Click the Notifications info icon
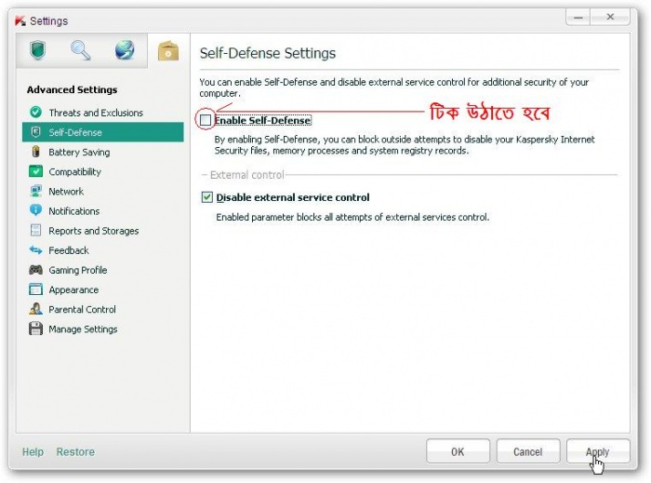This screenshot has width=651, height=483. [x=35, y=210]
